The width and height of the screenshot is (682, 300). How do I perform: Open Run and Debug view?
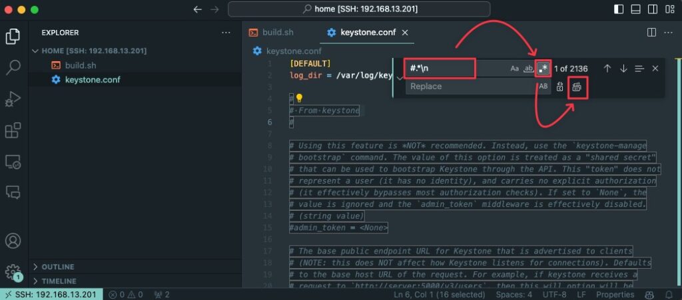13,99
